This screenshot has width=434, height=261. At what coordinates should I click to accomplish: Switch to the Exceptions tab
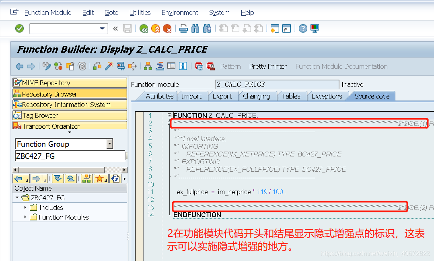tap(327, 96)
